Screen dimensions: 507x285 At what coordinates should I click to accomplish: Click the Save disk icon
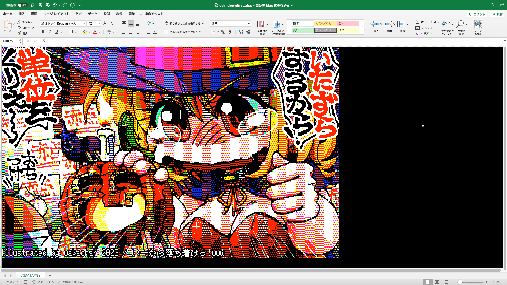click(40, 5)
